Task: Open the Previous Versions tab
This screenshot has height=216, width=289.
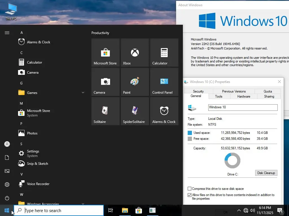Action: pyautogui.click(x=233, y=91)
